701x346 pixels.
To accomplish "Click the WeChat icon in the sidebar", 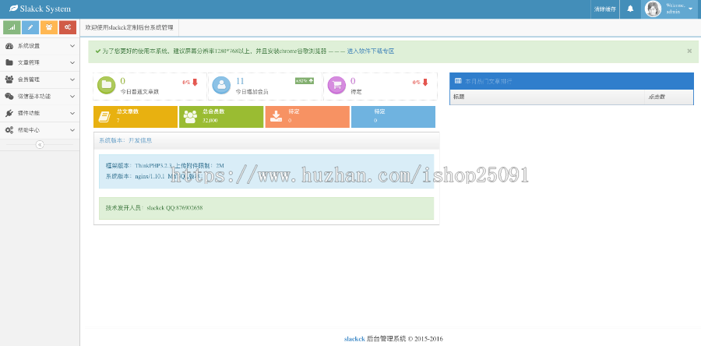I will click(x=9, y=96).
